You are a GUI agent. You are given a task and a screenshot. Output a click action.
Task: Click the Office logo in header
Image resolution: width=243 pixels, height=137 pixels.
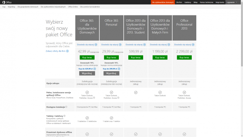[7, 2]
